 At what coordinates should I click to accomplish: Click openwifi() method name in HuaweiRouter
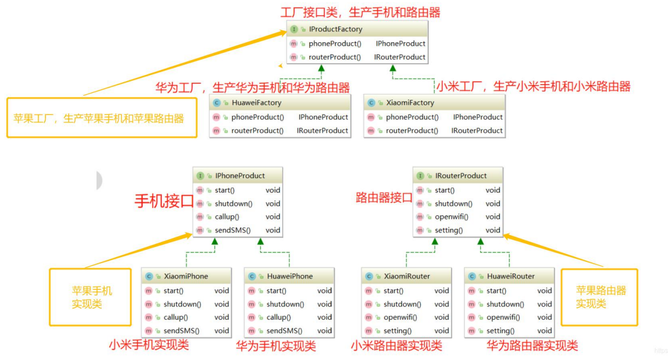pyautogui.click(x=503, y=317)
